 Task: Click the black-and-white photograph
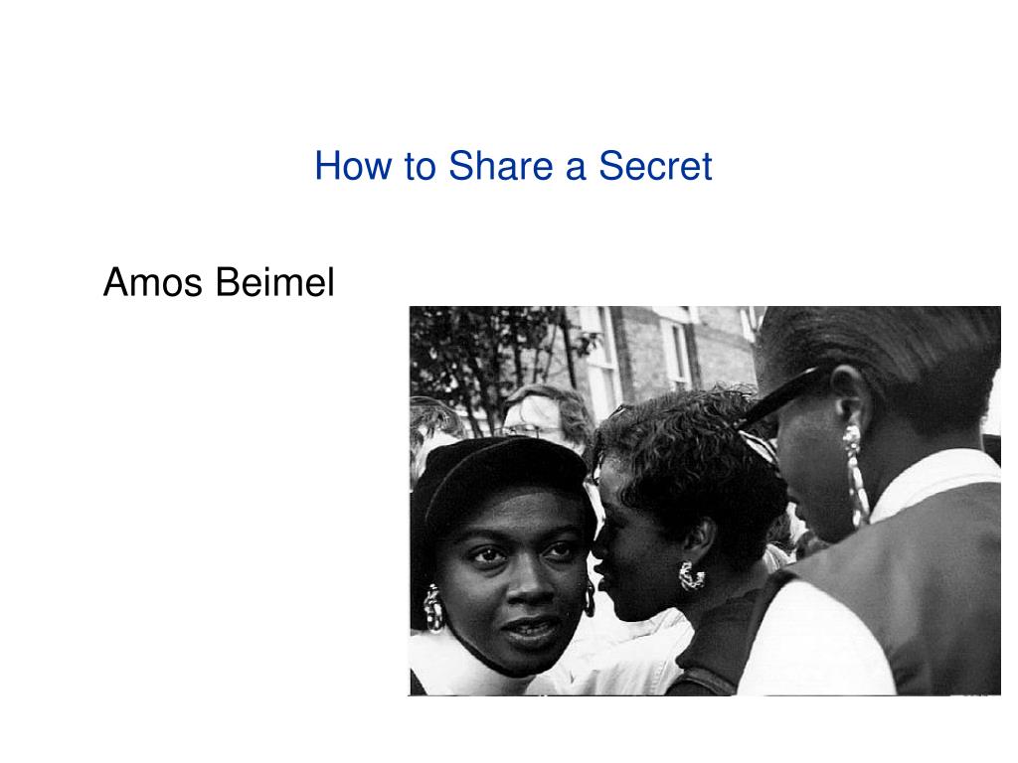pos(705,501)
